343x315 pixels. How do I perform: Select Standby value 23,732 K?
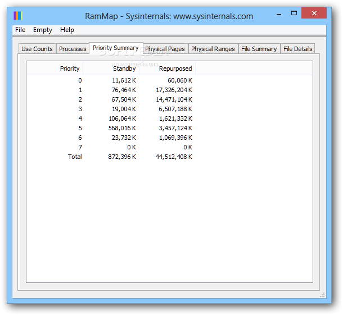click(x=124, y=138)
